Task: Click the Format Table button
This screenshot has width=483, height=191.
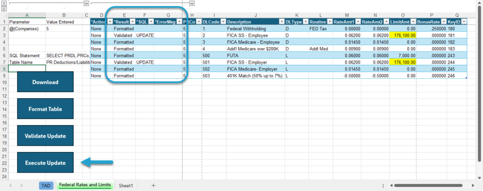Action: pyautogui.click(x=45, y=109)
